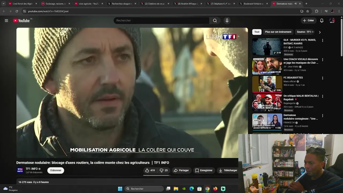The width and height of the screenshot is (343, 193).
Task: Click the Télécharger download button
Action: pos(228,170)
